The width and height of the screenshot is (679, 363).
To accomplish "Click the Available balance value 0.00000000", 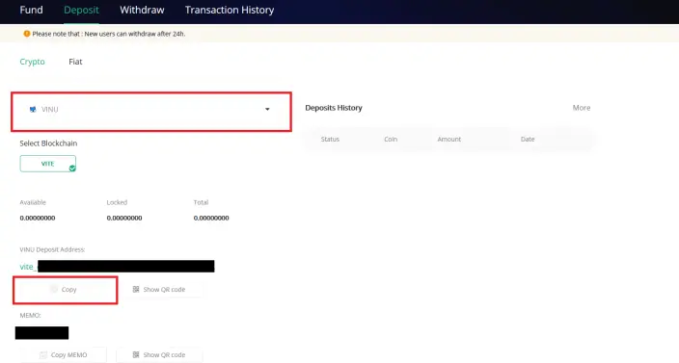I will point(38,218).
